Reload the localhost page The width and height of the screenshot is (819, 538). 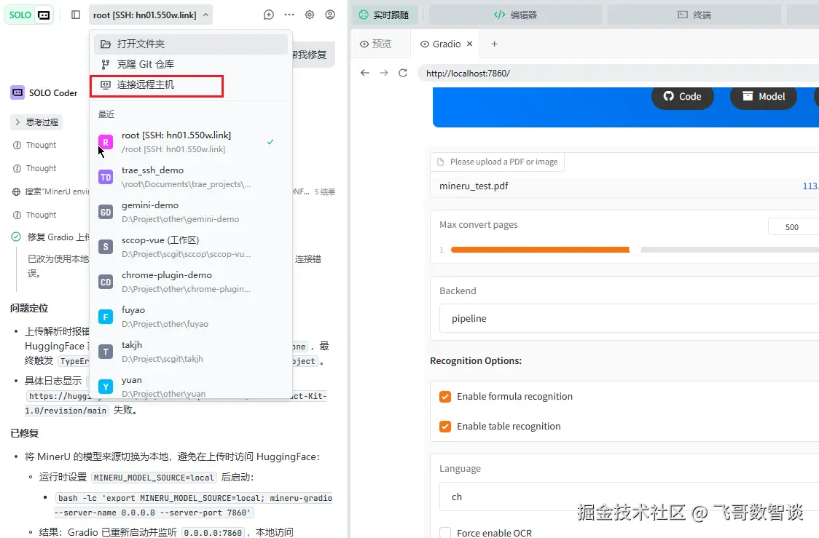(x=403, y=73)
